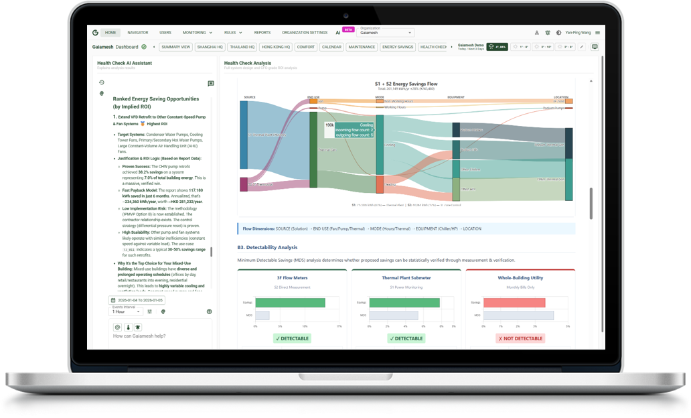Screen dimensions: 691x418
Task: Click the thermometer button above chat input
Action: pos(128,327)
